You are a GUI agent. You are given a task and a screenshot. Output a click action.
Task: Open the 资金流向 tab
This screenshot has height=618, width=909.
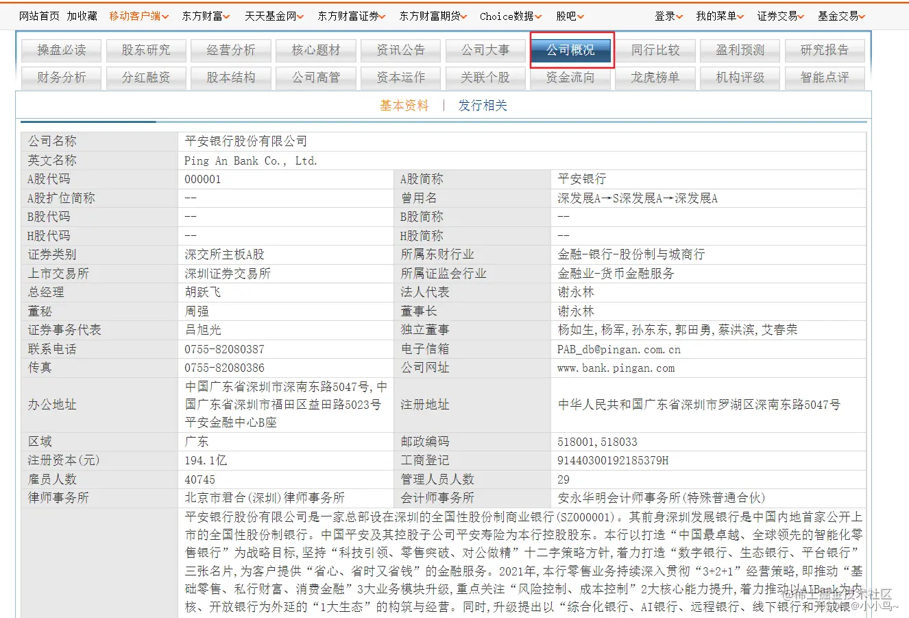(570, 78)
